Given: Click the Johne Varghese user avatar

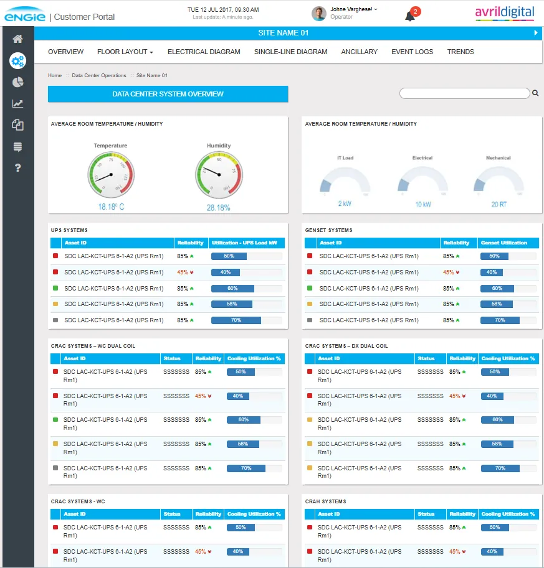Looking at the screenshot, I should [x=318, y=14].
